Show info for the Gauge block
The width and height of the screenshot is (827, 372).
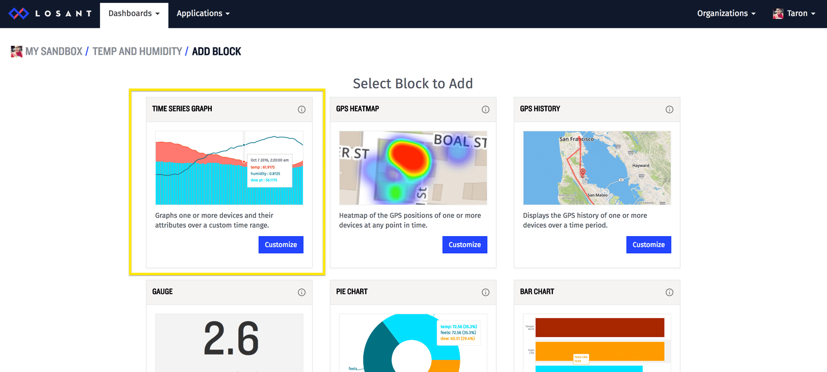pos(302,292)
